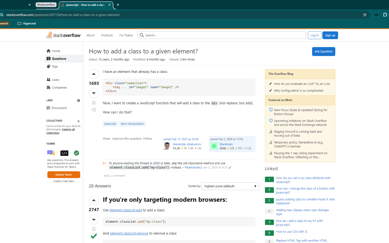Viewport: 389px width, 243px height.
Task: Click the Share link under question
Action: tap(106, 139)
